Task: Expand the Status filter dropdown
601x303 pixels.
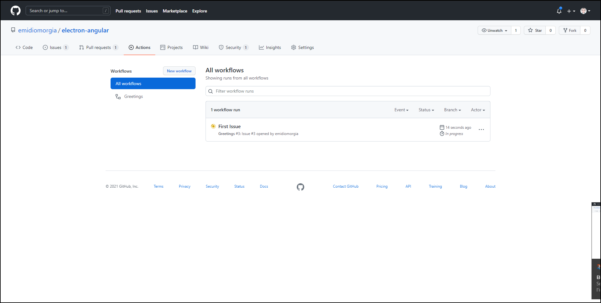Action: click(426, 110)
